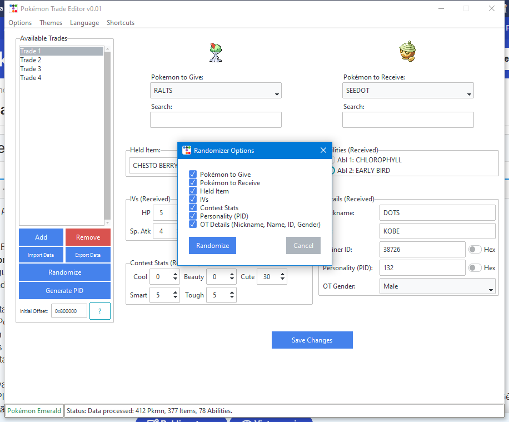Open the Shortcuts menu
The image size is (509, 422).
[x=121, y=23]
